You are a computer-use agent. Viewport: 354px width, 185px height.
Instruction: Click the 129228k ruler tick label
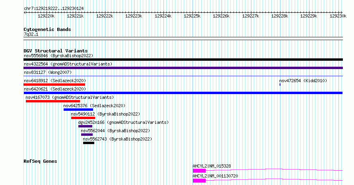click(x=280, y=16)
